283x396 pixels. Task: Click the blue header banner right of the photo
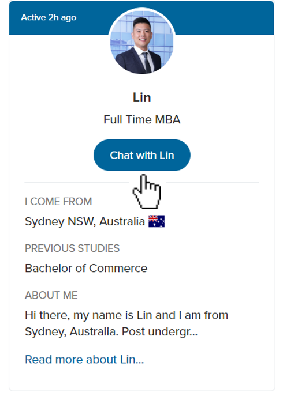[x=225, y=18]
